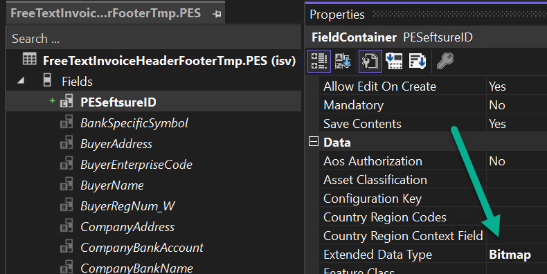Toggle the Categorized view in Properties

point(319,61)
